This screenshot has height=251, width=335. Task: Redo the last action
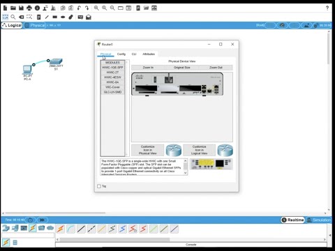pos(87,8)
